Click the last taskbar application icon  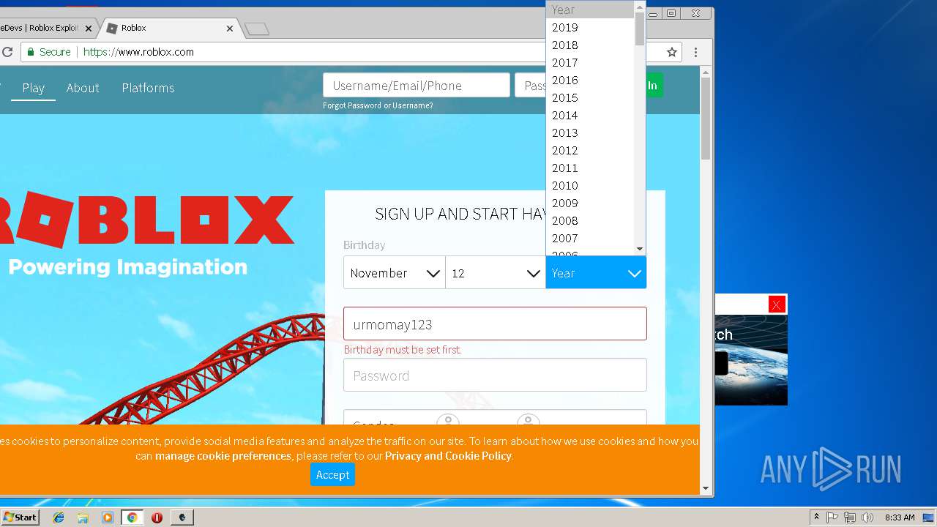coord(182,517)
